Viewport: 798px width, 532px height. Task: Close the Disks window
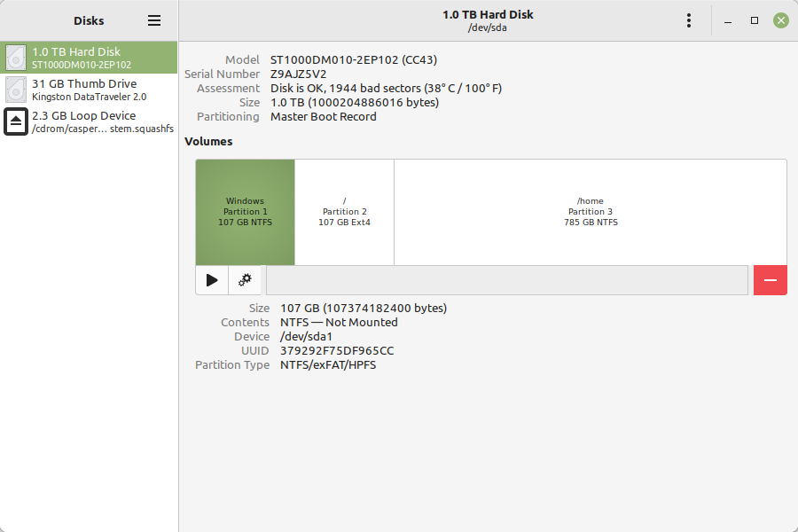pyautogui.click(x=780, y=20)
